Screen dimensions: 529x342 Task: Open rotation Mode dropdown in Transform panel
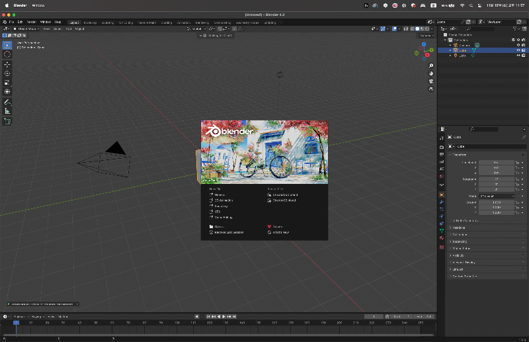(x=497, y=196)
